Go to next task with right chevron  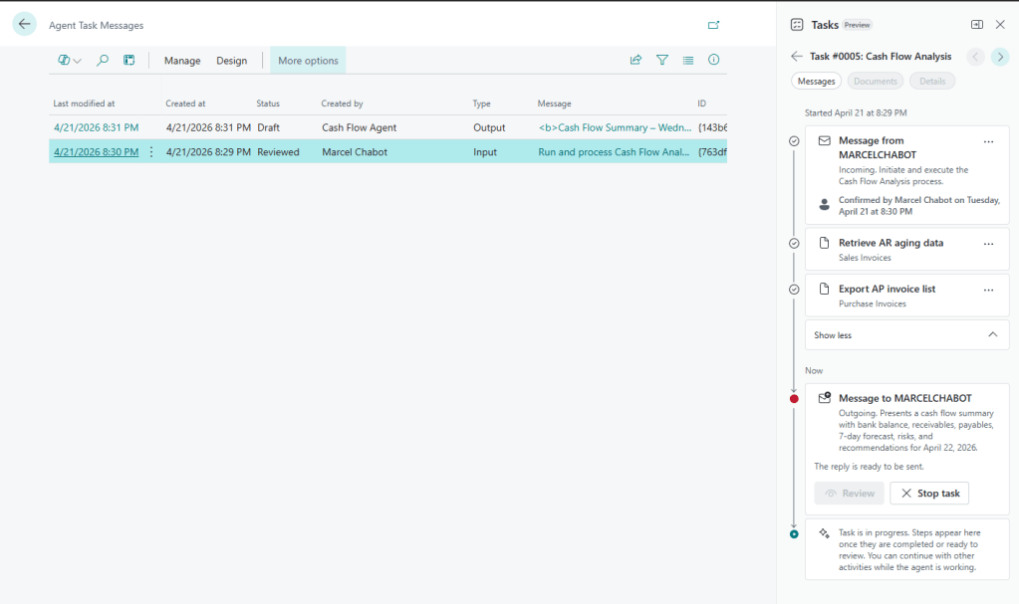[x=1001, y=57]
